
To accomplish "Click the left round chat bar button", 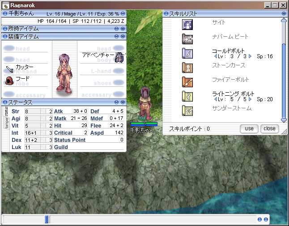I will pyautogui.click(x=259, y=219).
